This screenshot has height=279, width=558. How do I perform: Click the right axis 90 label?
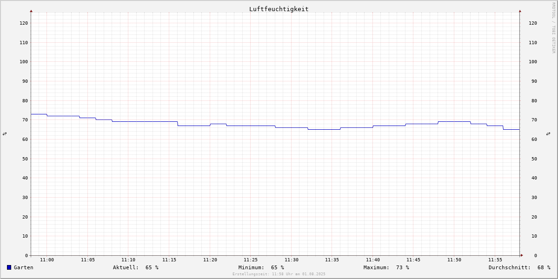pos(534,81)
